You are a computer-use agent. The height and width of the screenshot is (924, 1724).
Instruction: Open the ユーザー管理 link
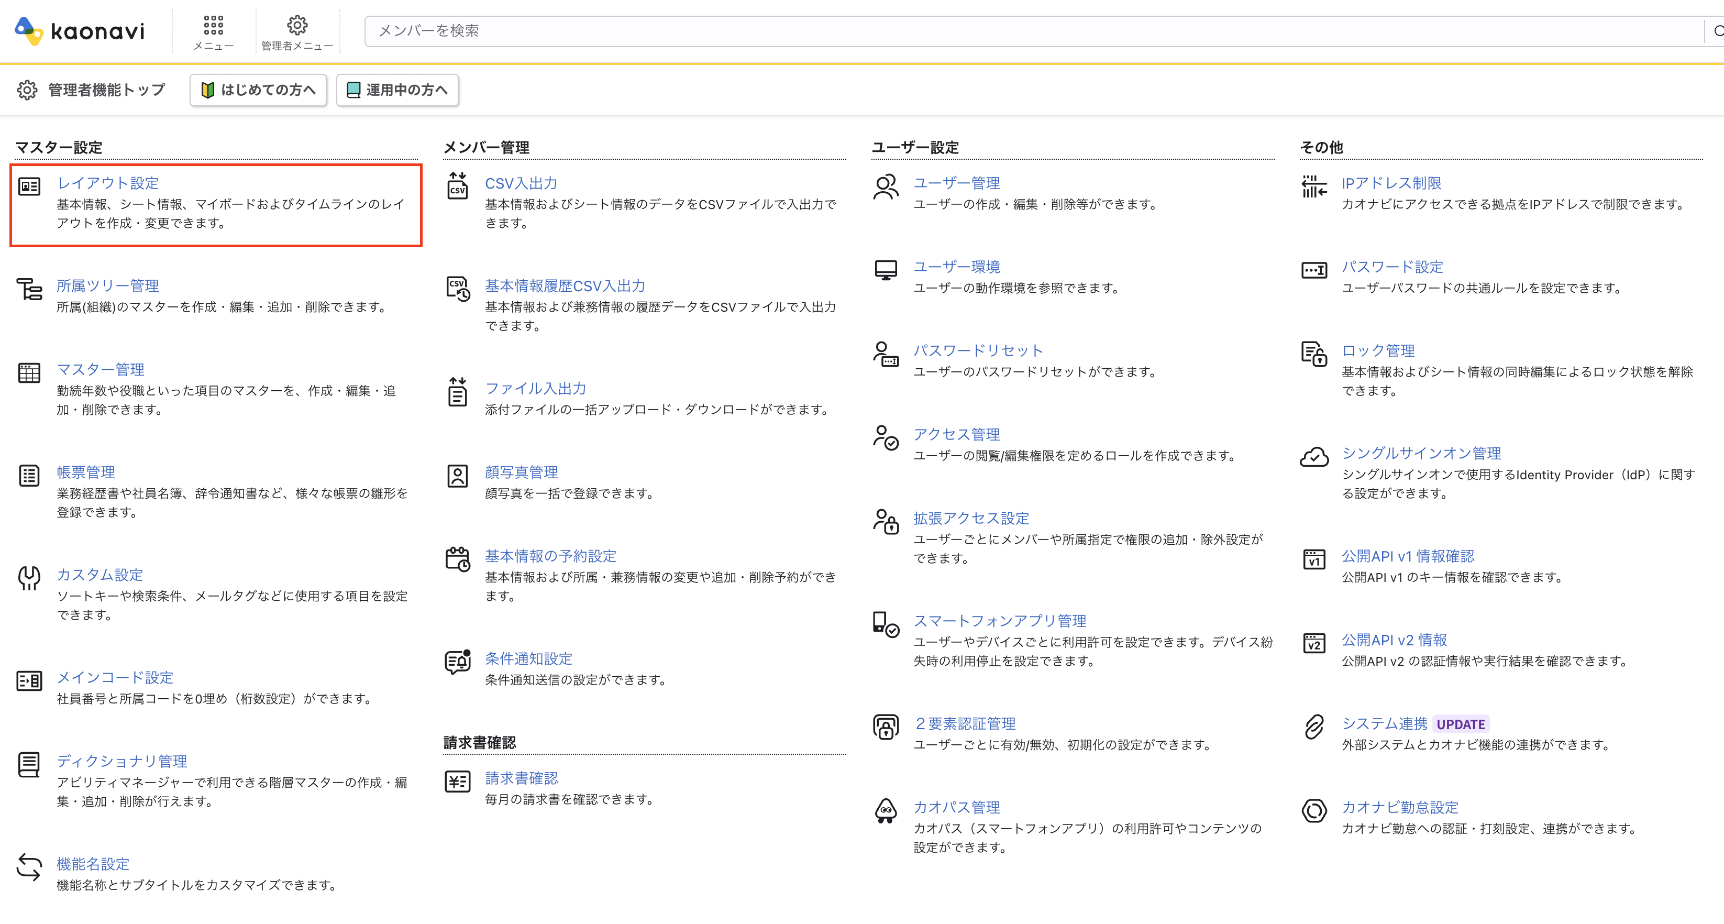[957, 183]
